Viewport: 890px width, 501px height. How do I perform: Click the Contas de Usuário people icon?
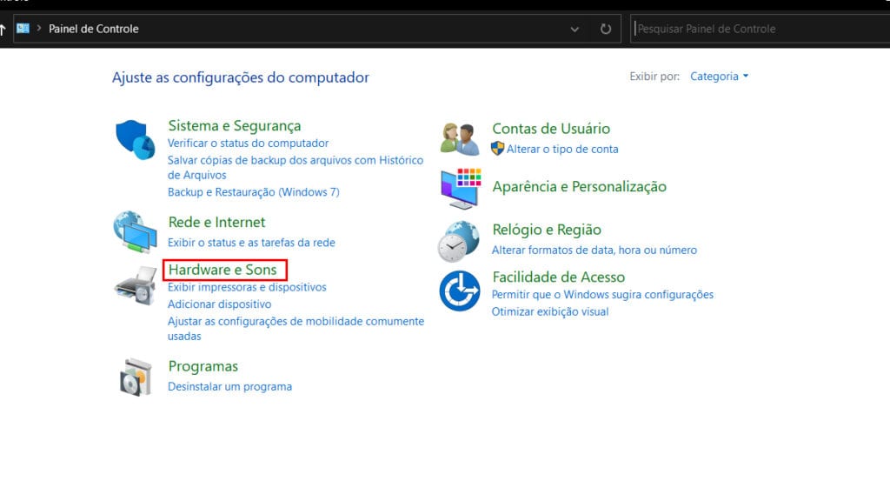pyautogui.click(x=460, y=138)
